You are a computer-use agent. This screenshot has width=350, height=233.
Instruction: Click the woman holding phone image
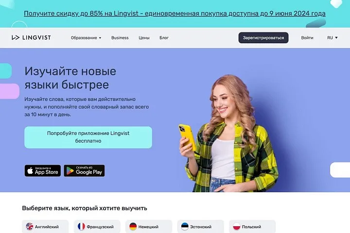tap(229, 134)
